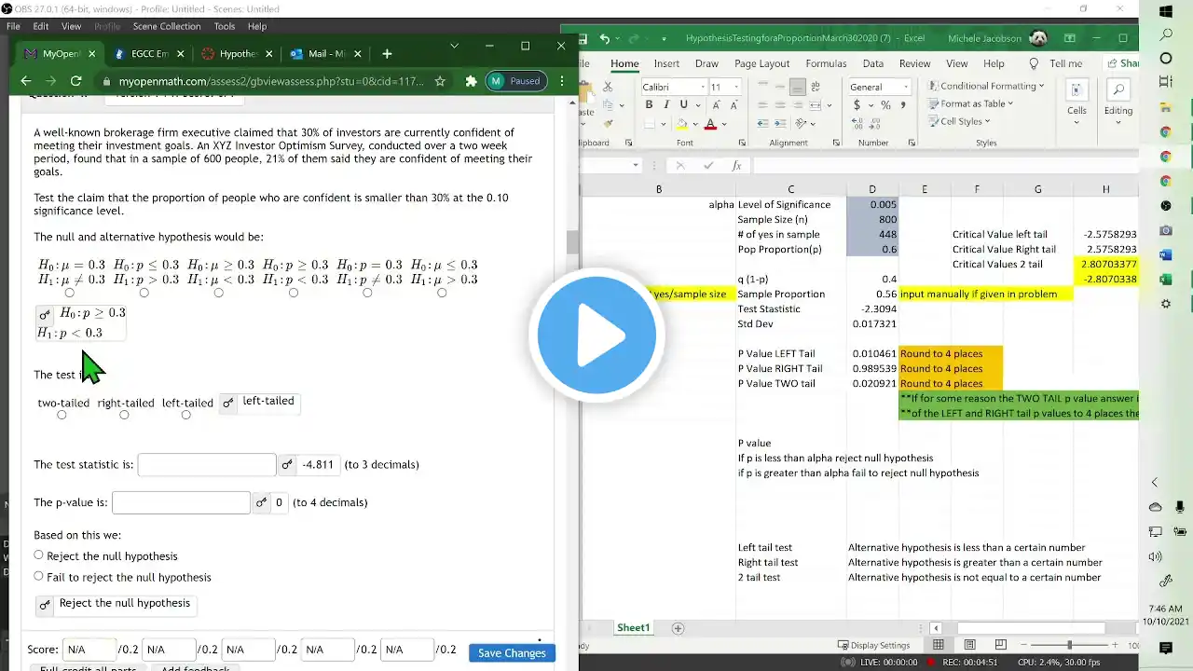Open the OBS Tools menu

click(x=225, y=26)
